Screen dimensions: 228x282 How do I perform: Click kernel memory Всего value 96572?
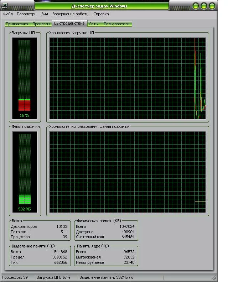[129, 252]
